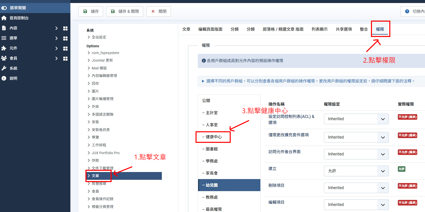Select the 人事室 user group
The image size is (425, 212).
coord(229,125)
